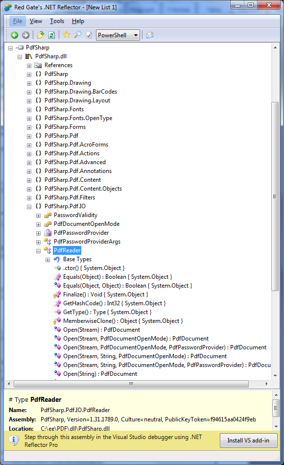Collapse the PdfSharp.Pdf.IO namespace
This screenshot has width=284, height=465.
(29, 207)
